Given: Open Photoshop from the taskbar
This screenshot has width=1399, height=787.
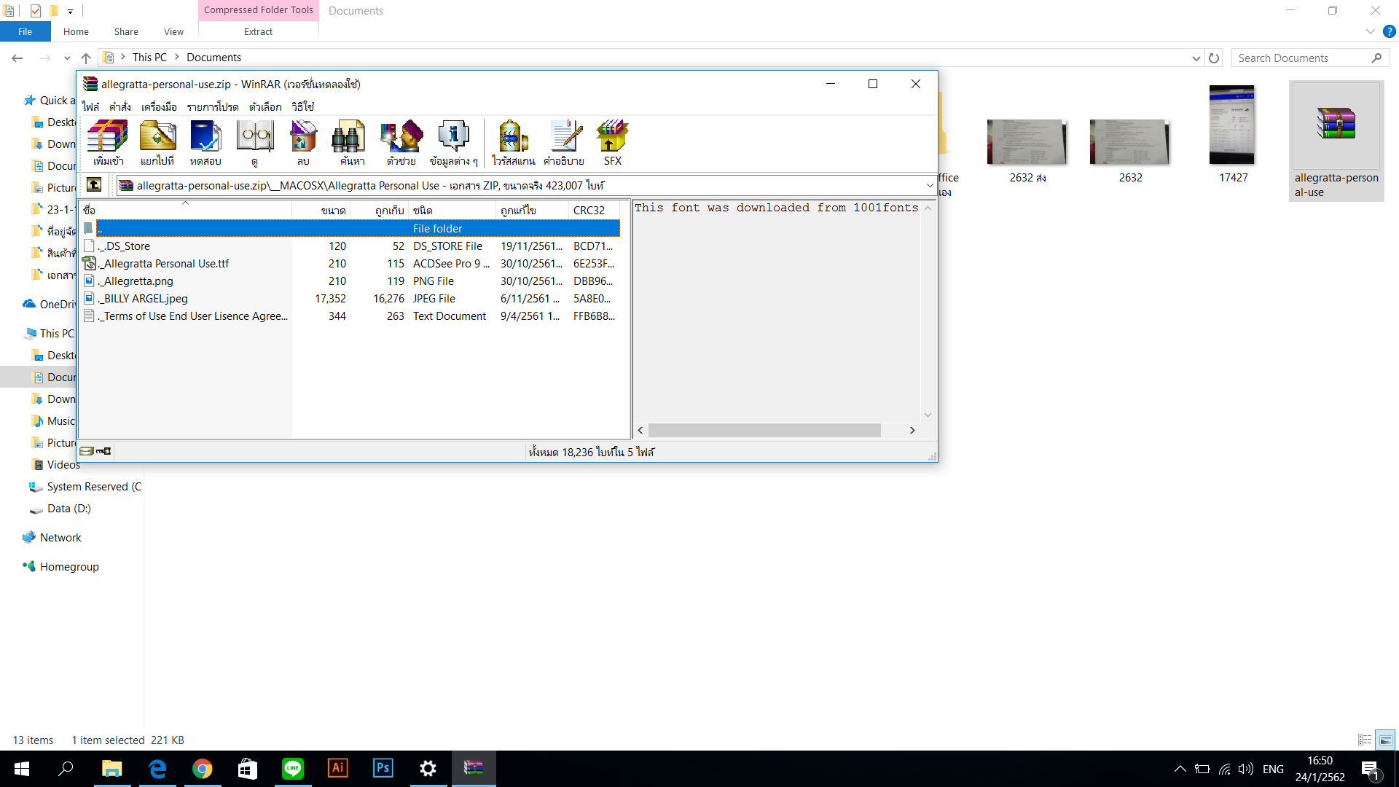Looking at the screenshot, I should pyautogui.click(x=383, y=769).
